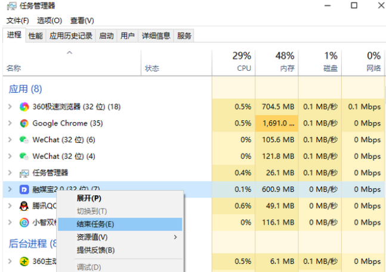386x272 pixels.
Task: Click the WeChat (32 位) (6) icon
Action: [24, 140]
